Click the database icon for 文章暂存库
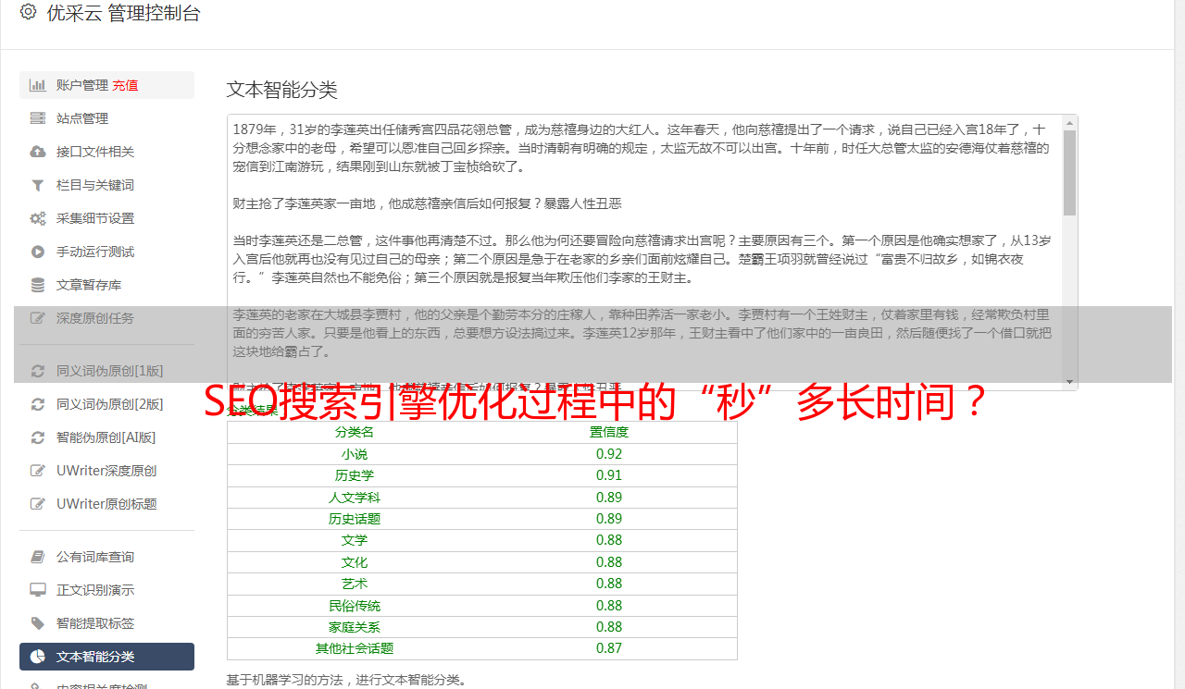This screenshot has width=1185, height=689. point(38,285)
